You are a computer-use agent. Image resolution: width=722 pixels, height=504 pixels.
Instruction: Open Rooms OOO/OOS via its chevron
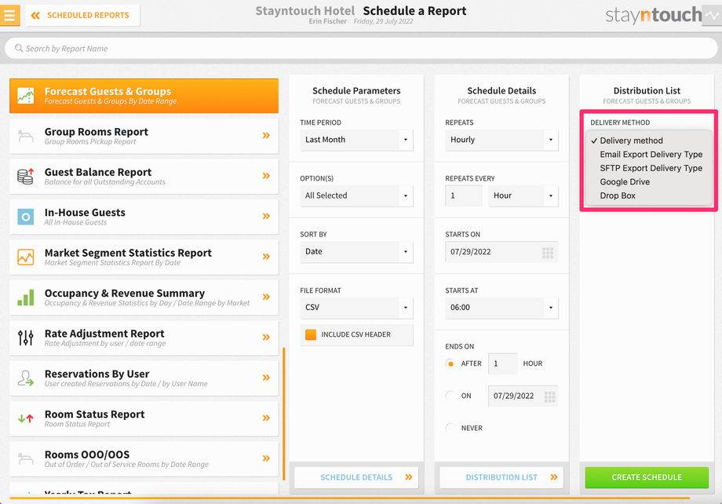pos(266,458)
